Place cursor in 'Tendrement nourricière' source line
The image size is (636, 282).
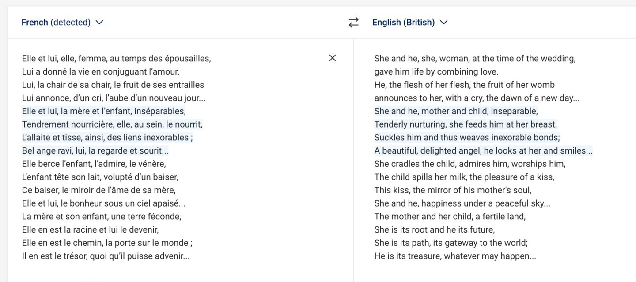112,124
